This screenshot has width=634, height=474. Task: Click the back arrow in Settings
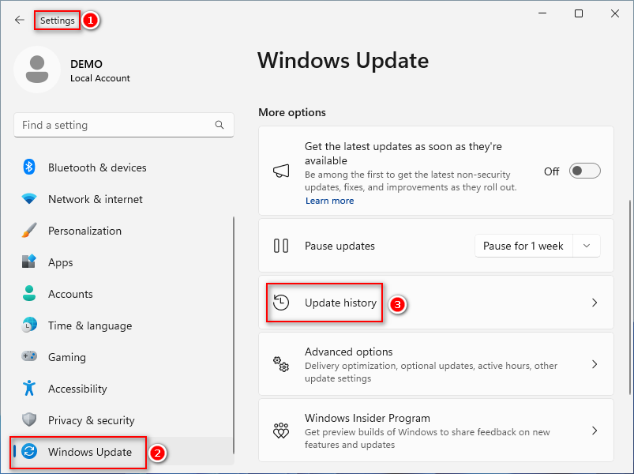click(x=20, y=20)
